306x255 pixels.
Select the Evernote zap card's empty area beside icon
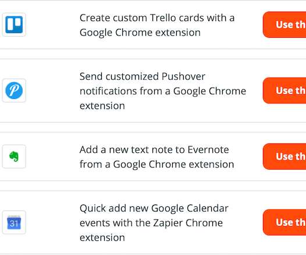pos(53,156)
